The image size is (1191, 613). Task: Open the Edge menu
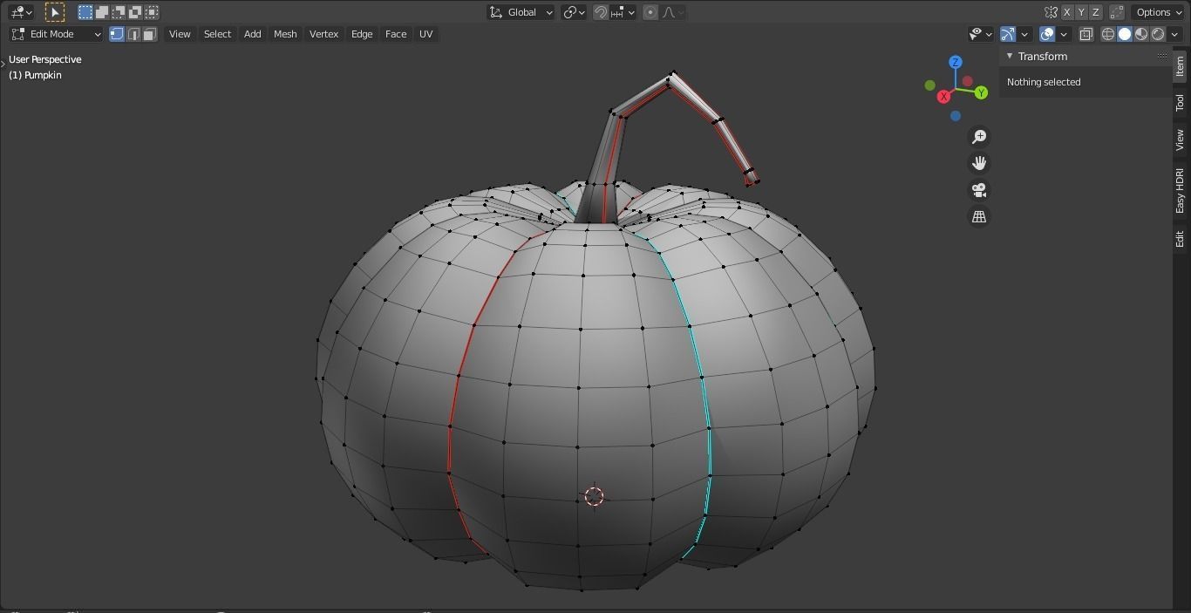[362, 34]
